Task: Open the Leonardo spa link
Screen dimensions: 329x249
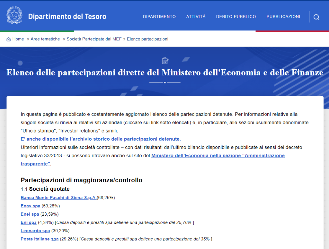Action: (x=35, y=231)
